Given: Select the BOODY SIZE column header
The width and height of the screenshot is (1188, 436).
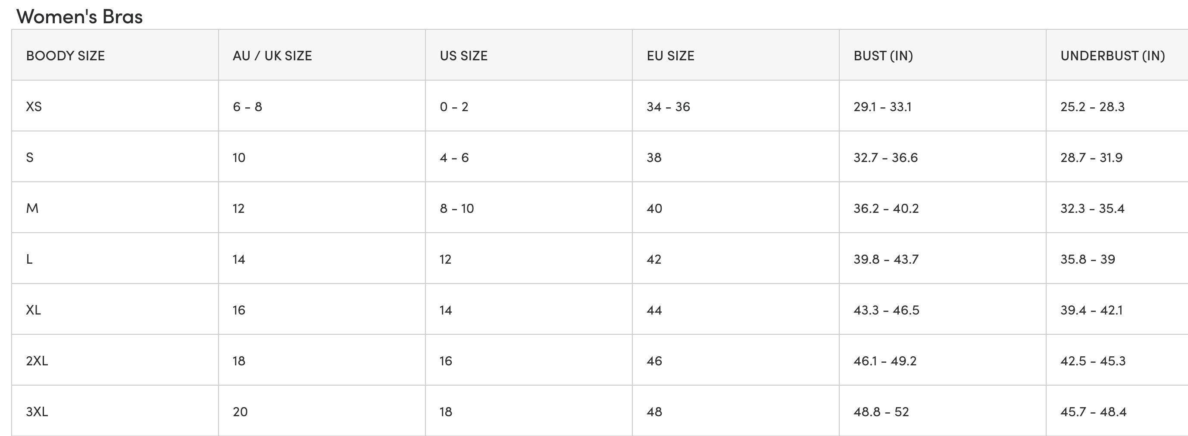Looking at the screenshot, I should 65,56.
